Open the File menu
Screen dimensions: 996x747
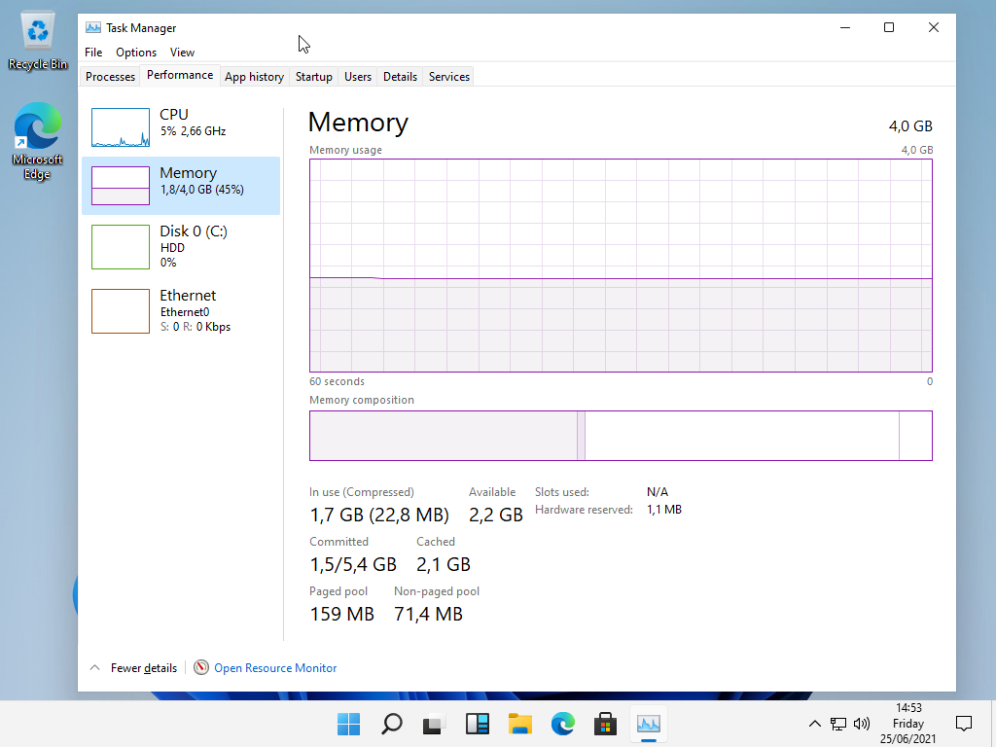(x=93, y=53)
